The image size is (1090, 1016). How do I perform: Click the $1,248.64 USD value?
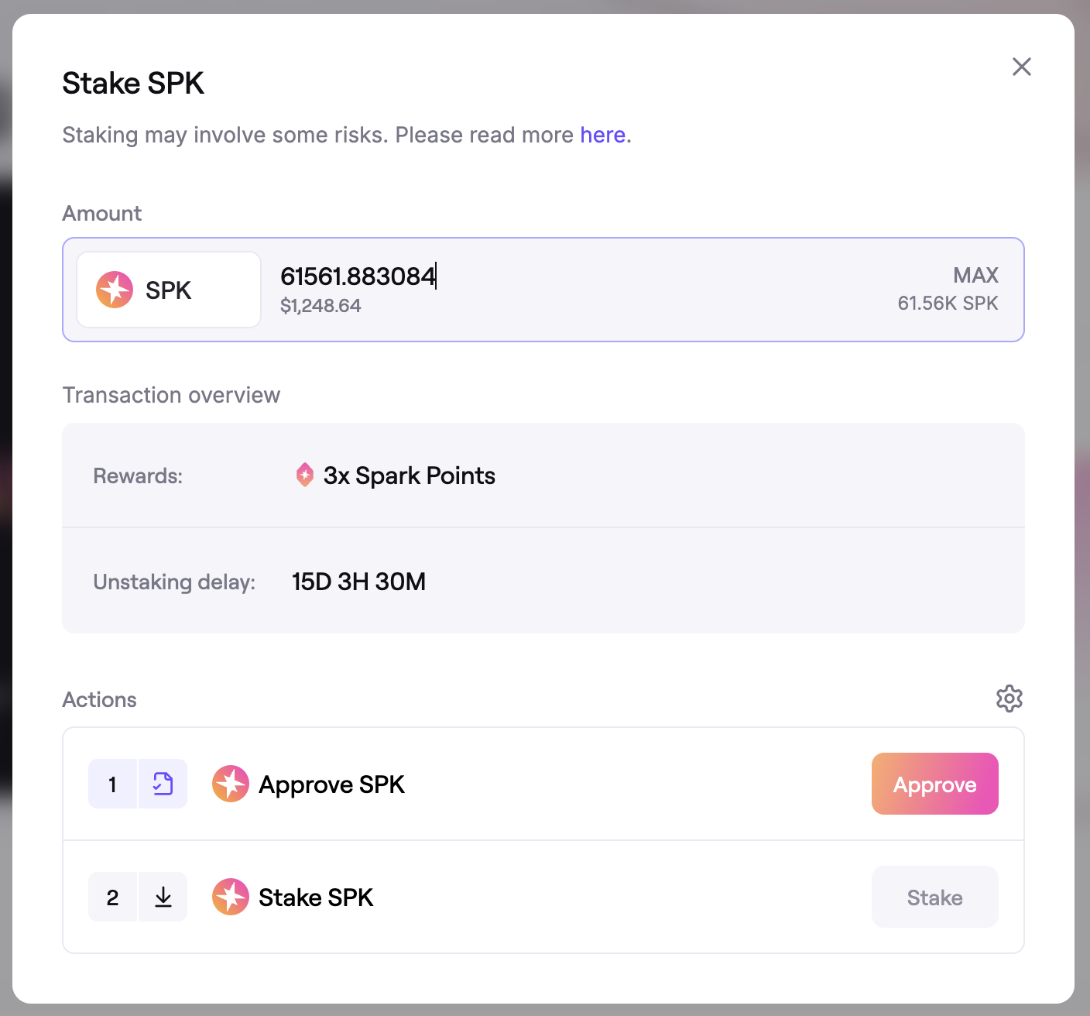click(320, 306)
